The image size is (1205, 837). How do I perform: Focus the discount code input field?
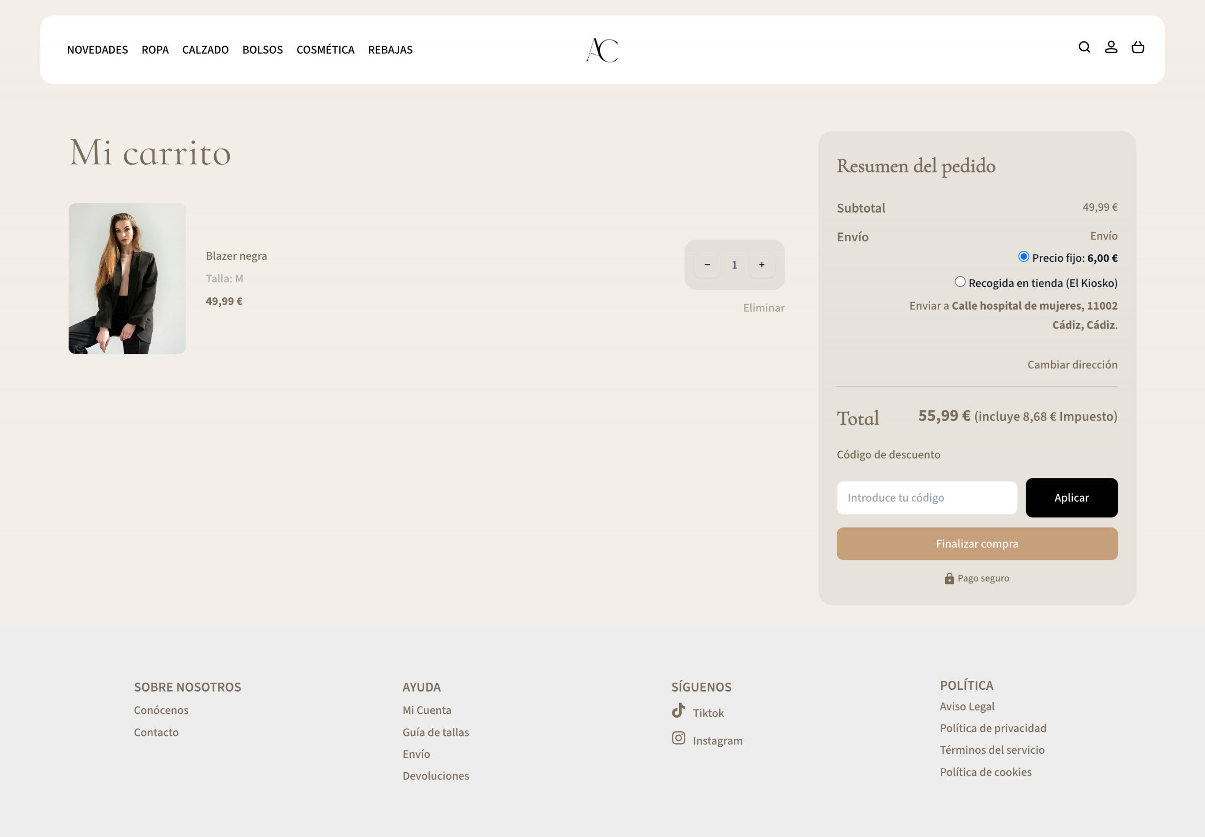coord(926,498)
